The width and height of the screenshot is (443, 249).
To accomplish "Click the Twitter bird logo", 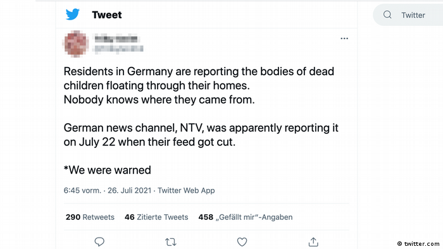I will (73, 15).
